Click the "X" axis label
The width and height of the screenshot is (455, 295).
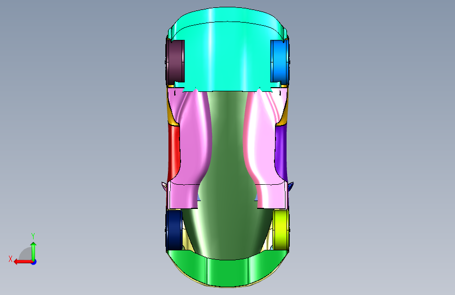[x=10, y=259]
